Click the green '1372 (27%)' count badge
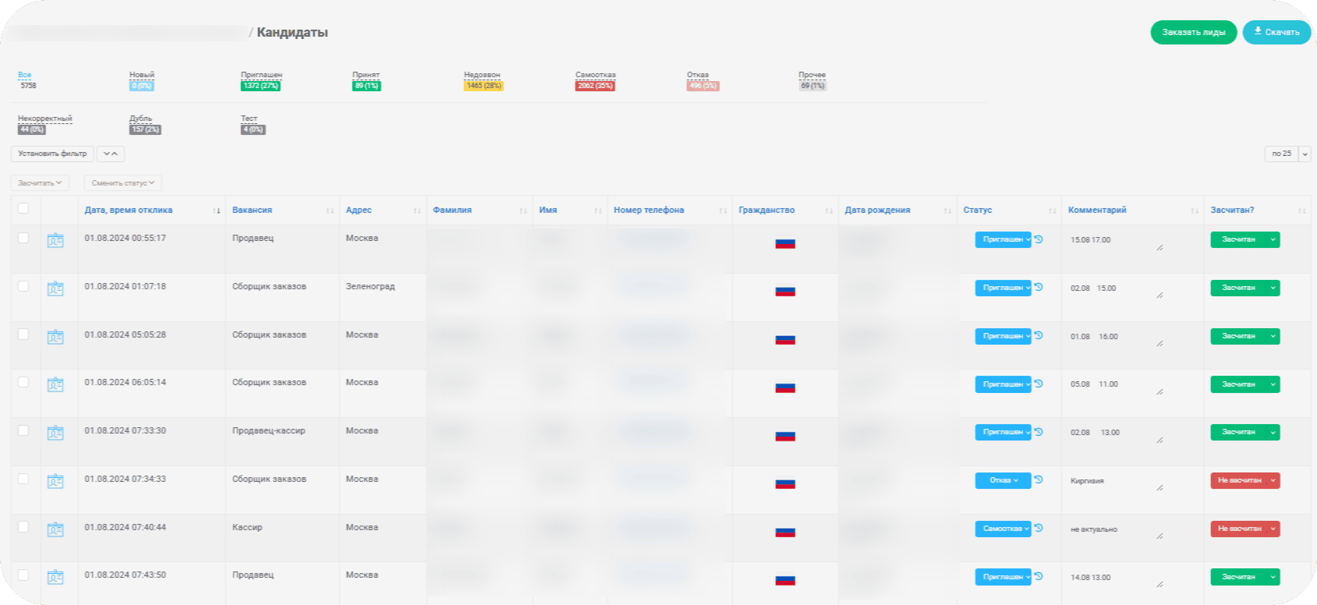Image resolution: width=1317 pixels, height=605 pixels. click(260, 86)
